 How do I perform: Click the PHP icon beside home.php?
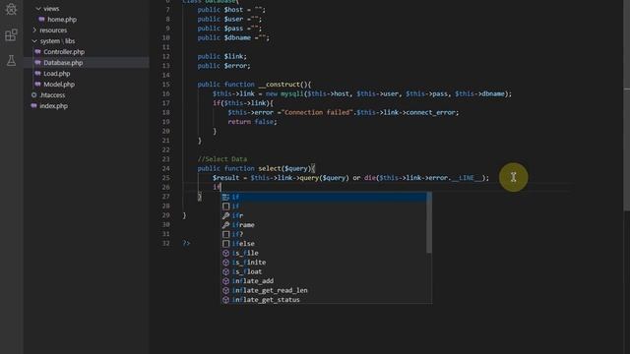[x=41, y=20]
